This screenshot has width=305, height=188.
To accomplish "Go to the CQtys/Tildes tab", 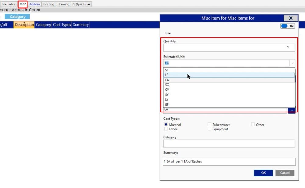I will (x=81, y=4).
